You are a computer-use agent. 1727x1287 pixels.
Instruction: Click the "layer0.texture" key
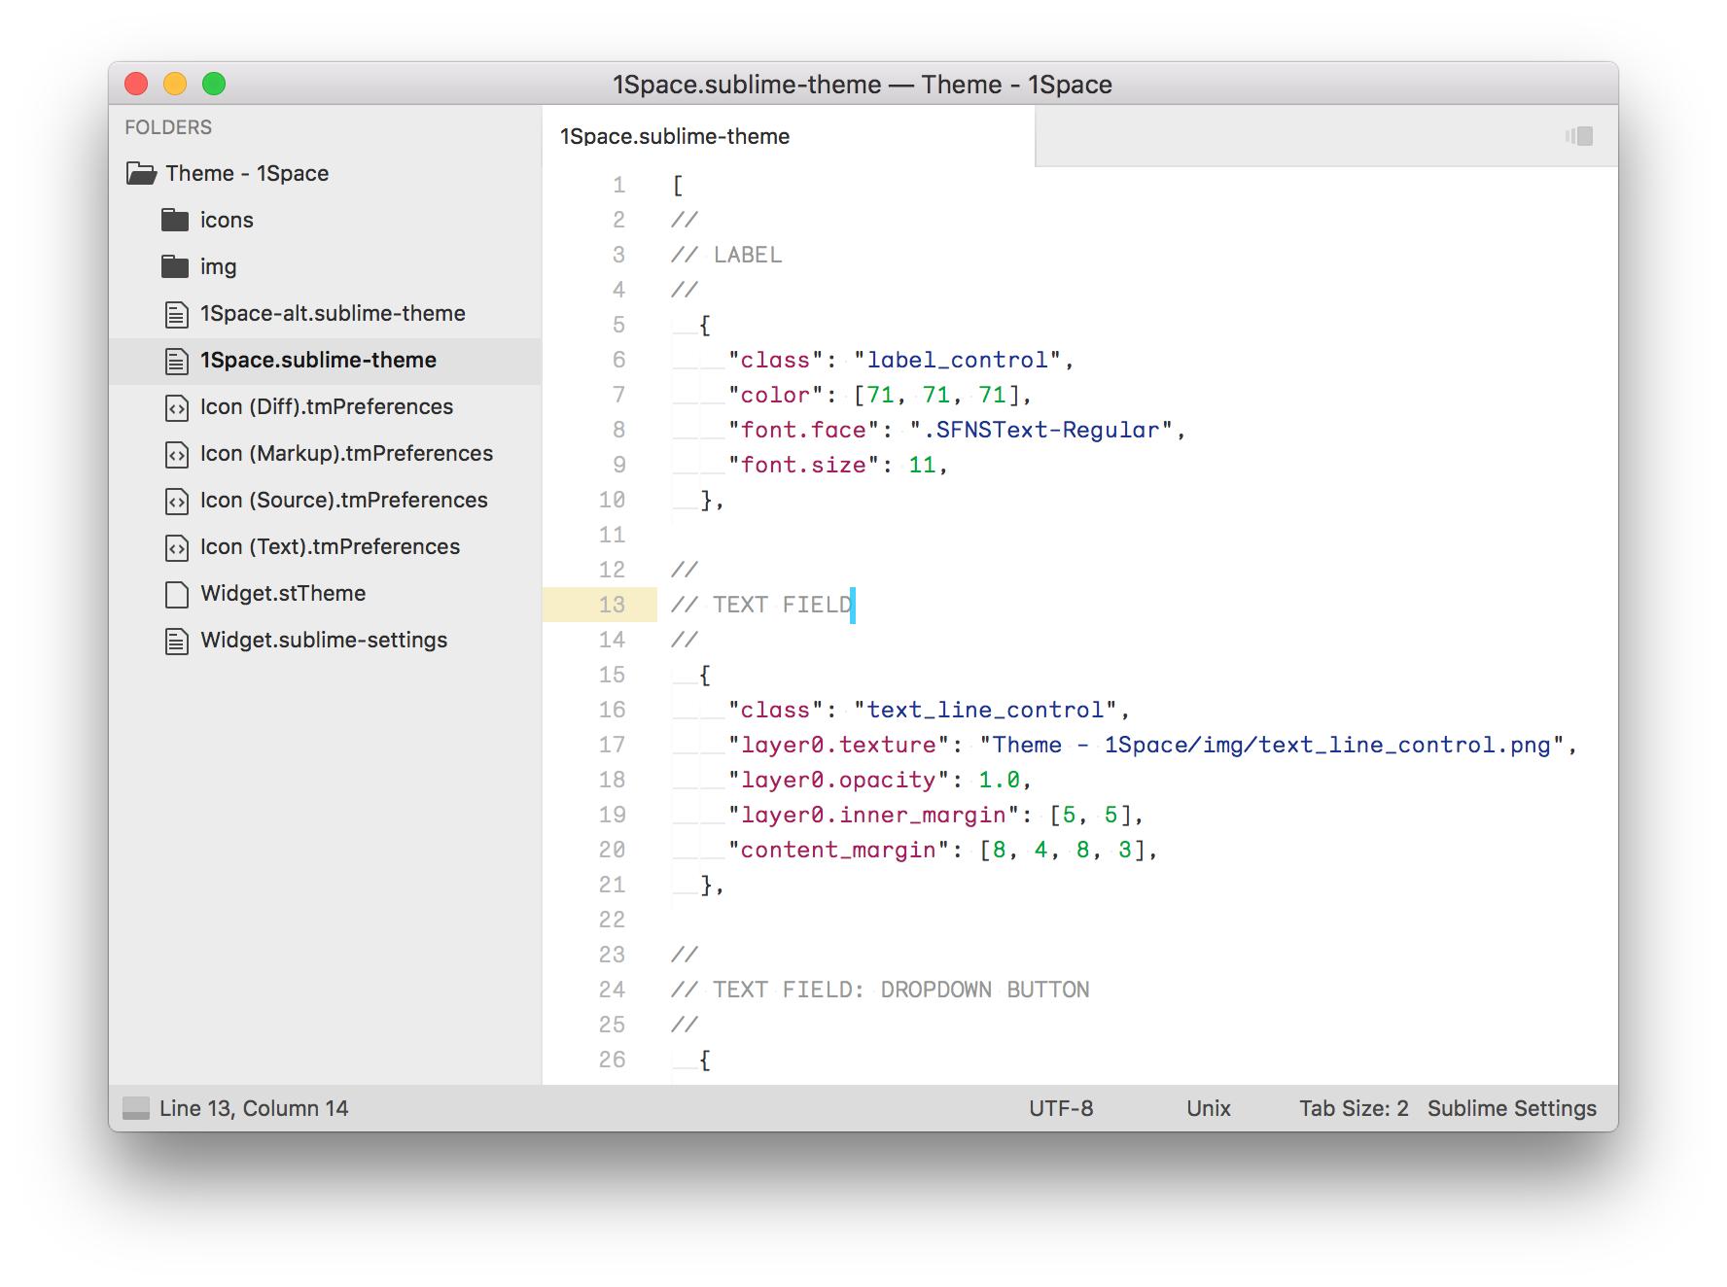click(838, 745)
